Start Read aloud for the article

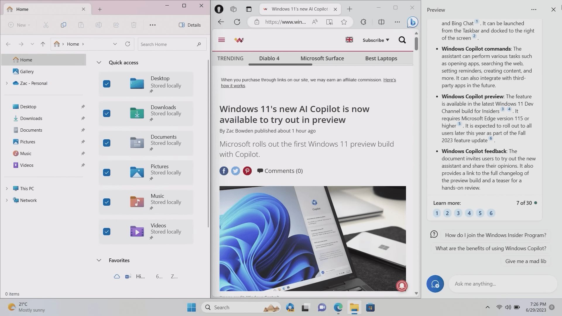pos(315,22)
